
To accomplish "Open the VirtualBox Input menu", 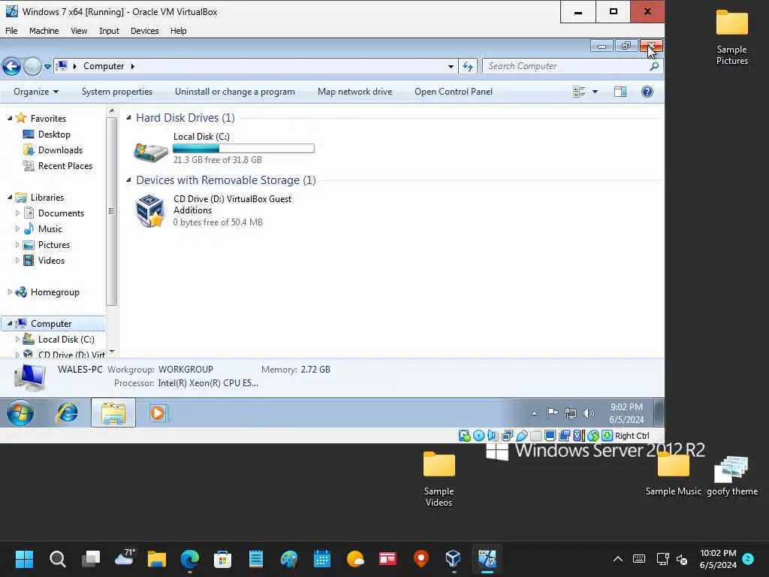I will pos(109,31).
